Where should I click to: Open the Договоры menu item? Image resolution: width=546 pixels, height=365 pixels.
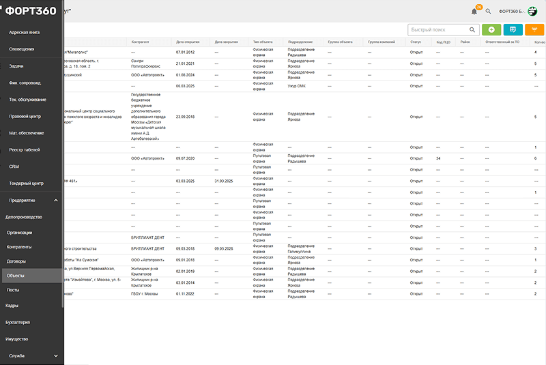pos(16,261)
